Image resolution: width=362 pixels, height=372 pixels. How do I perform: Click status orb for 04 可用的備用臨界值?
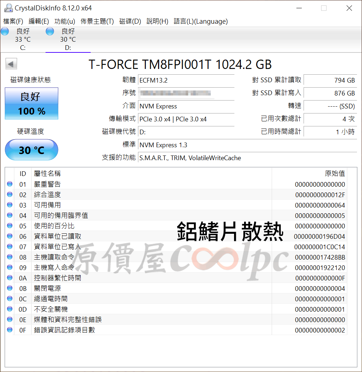[10, 215]
